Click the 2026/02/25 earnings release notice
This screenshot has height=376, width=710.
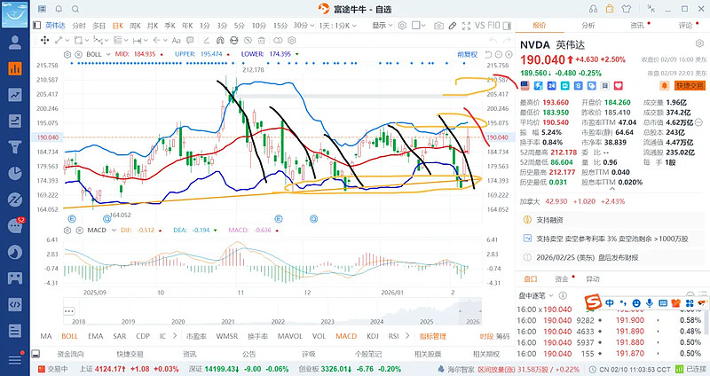612,257
